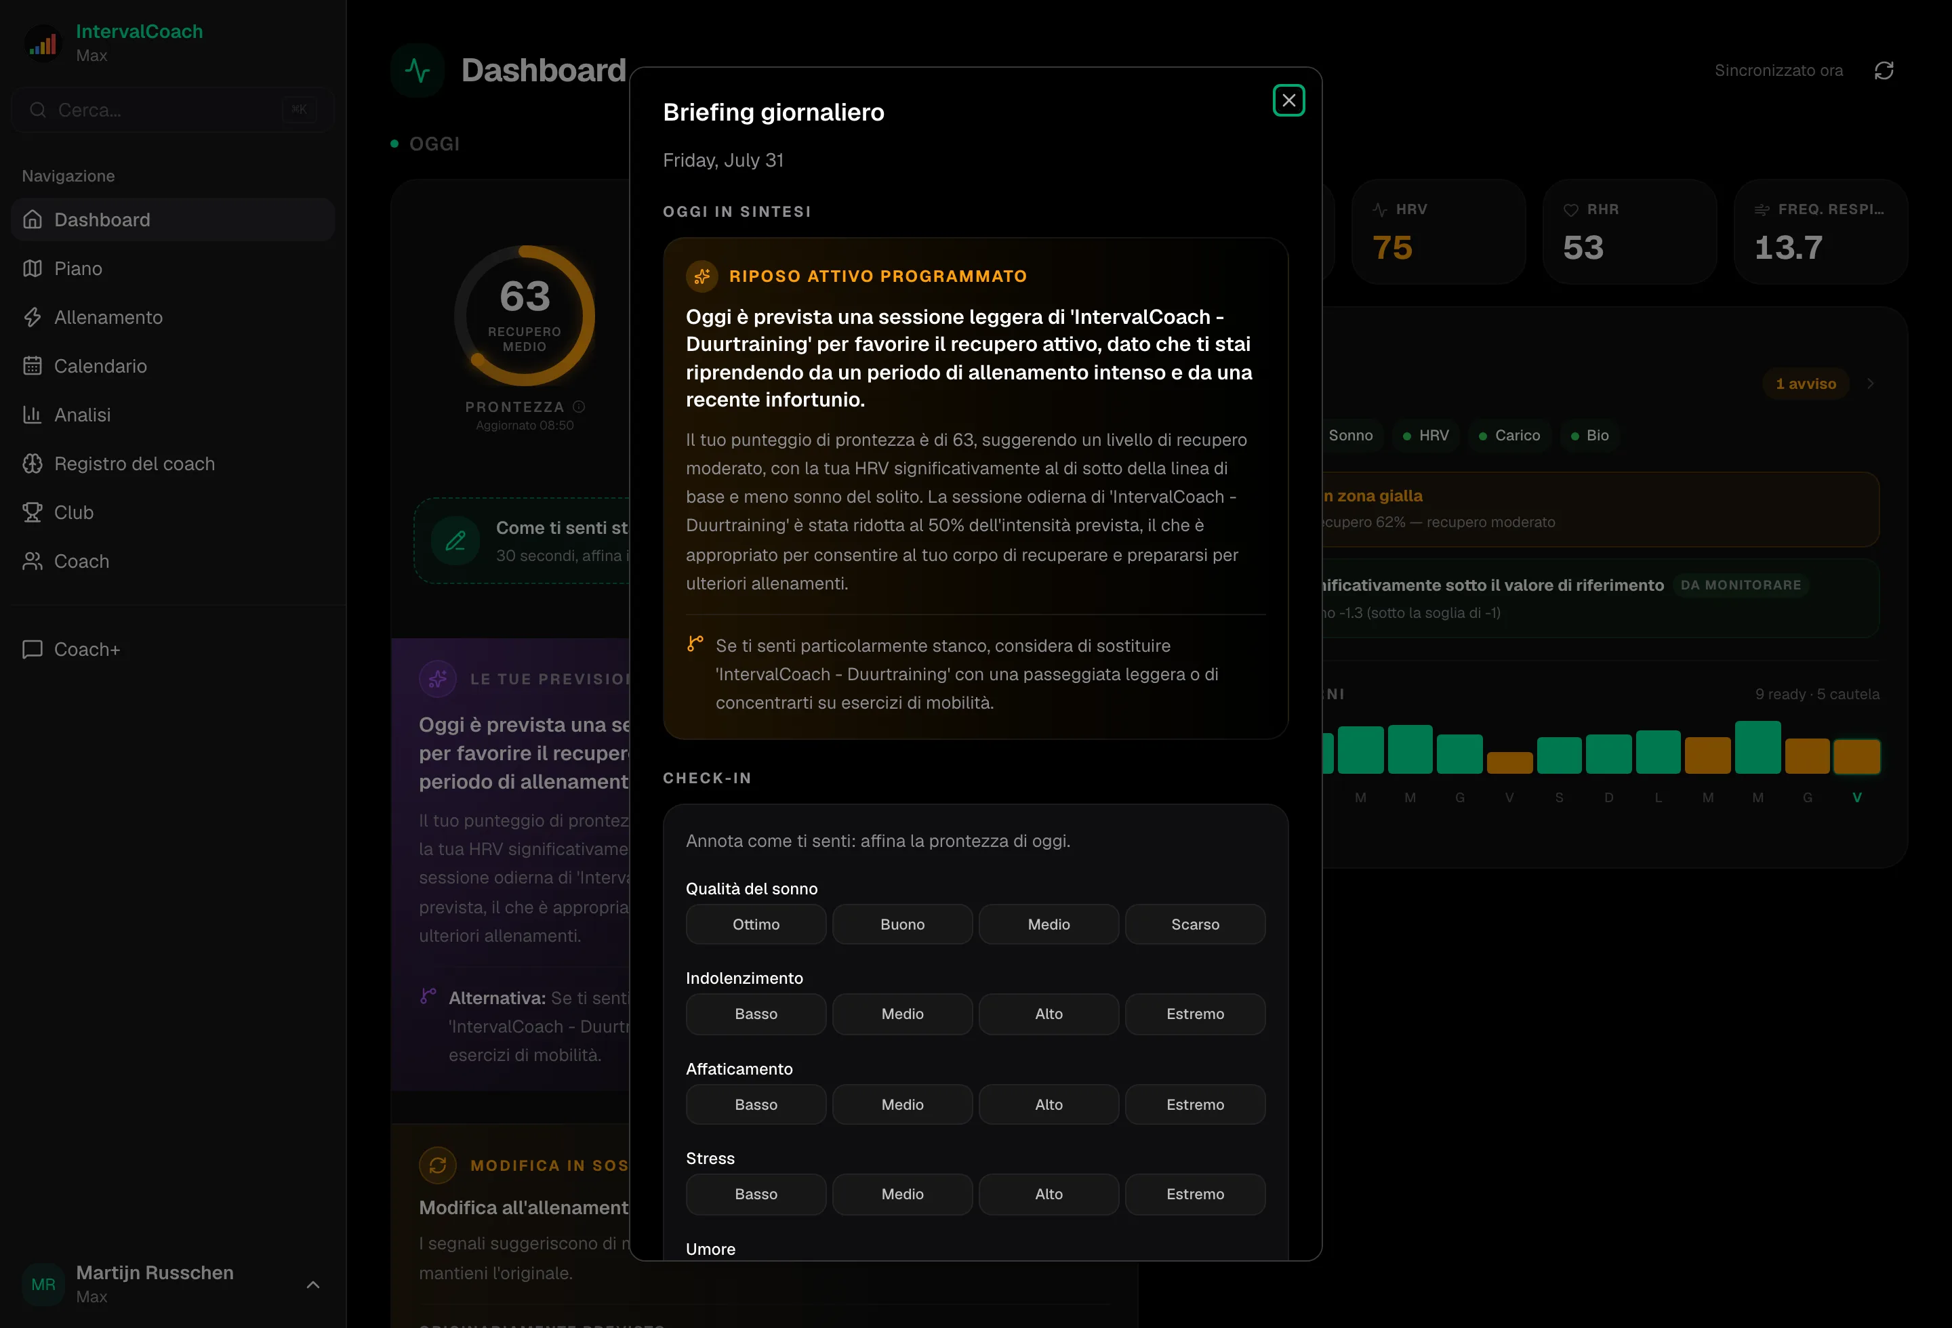
Task: Click the Modifica in sospeso swap icon
Action: pos(438,1165)
